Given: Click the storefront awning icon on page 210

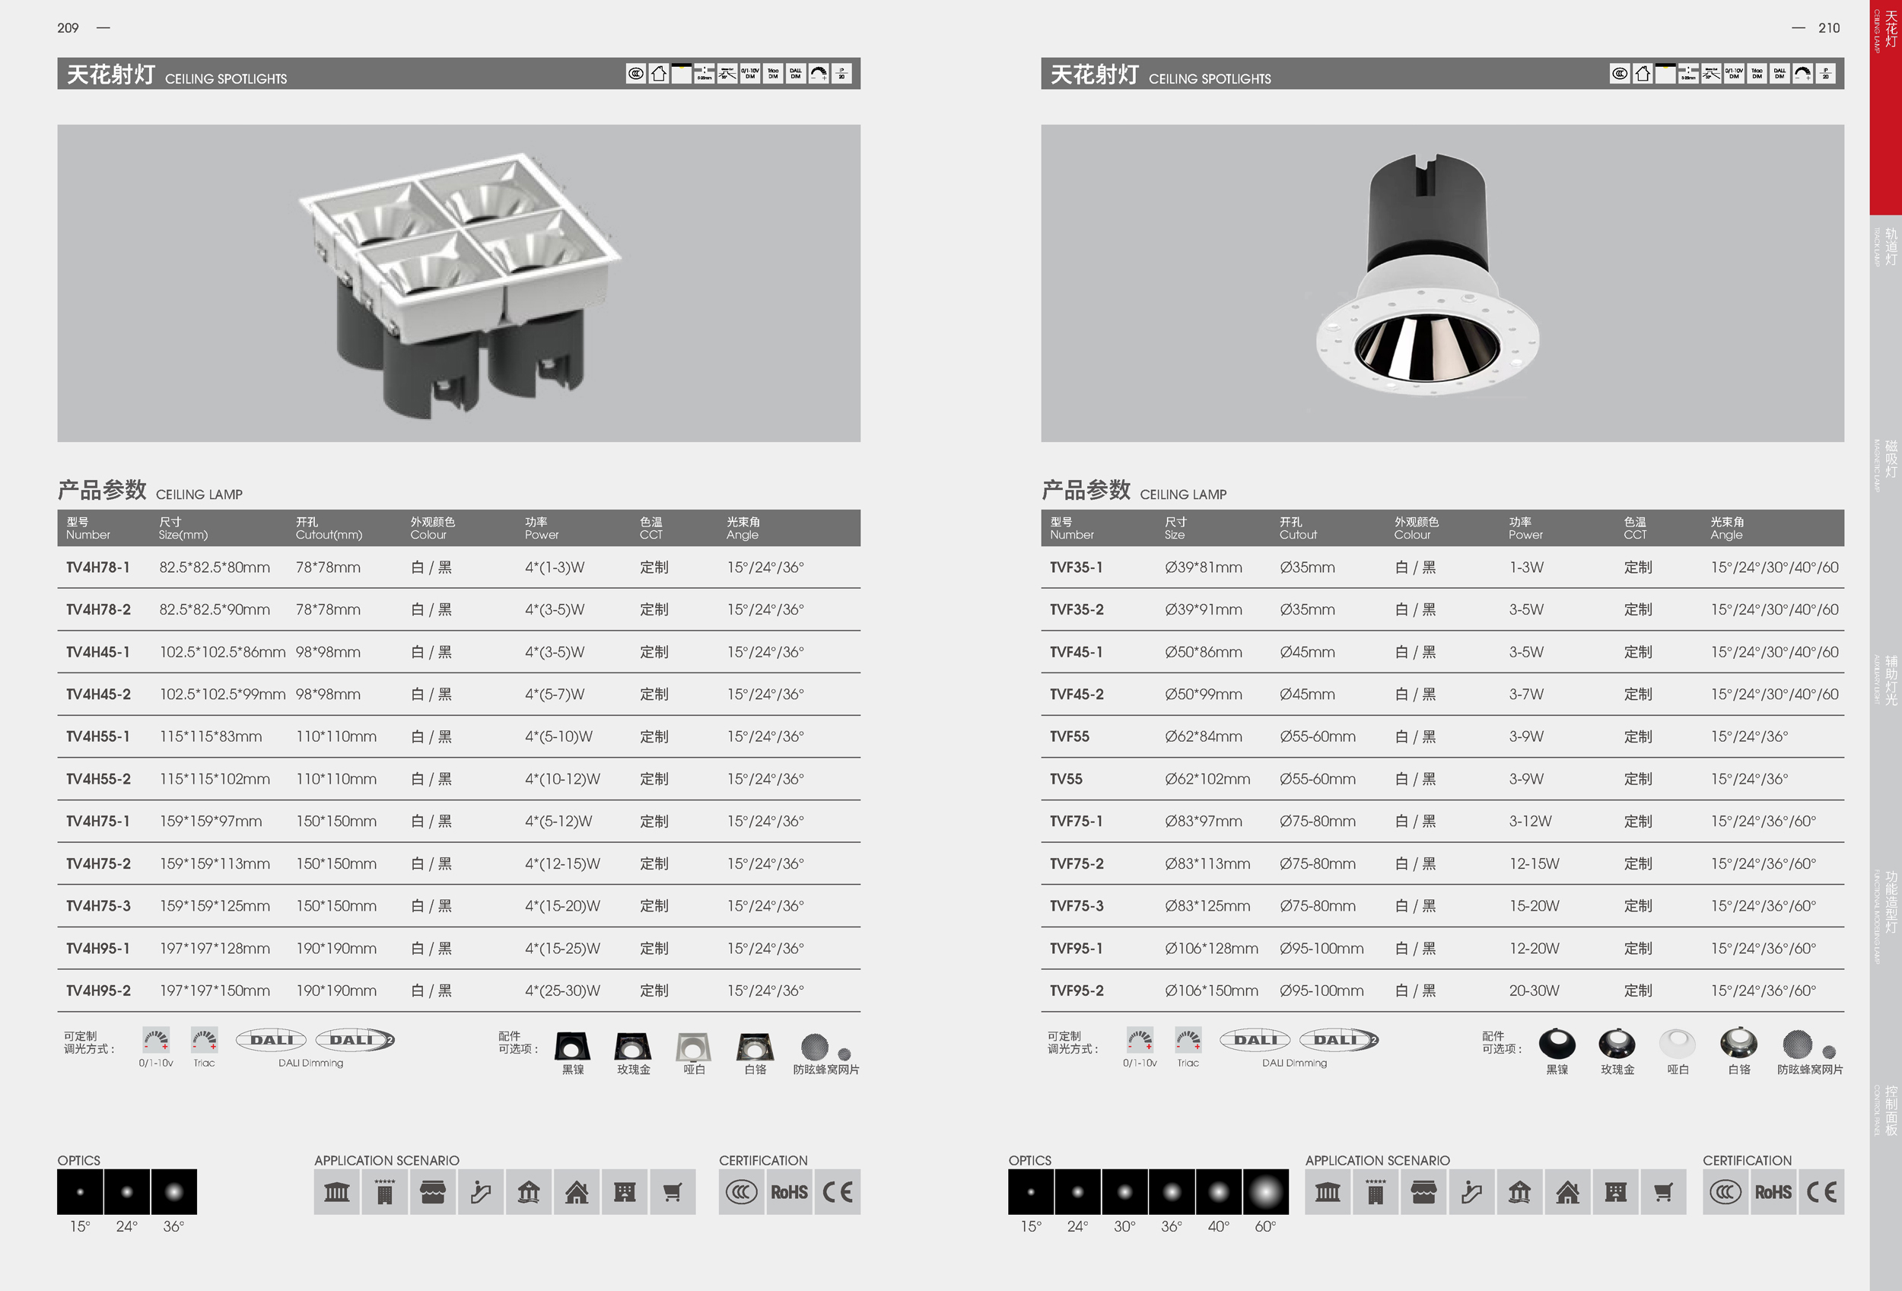Looking at the screenshot, I should point(1424,1192).
